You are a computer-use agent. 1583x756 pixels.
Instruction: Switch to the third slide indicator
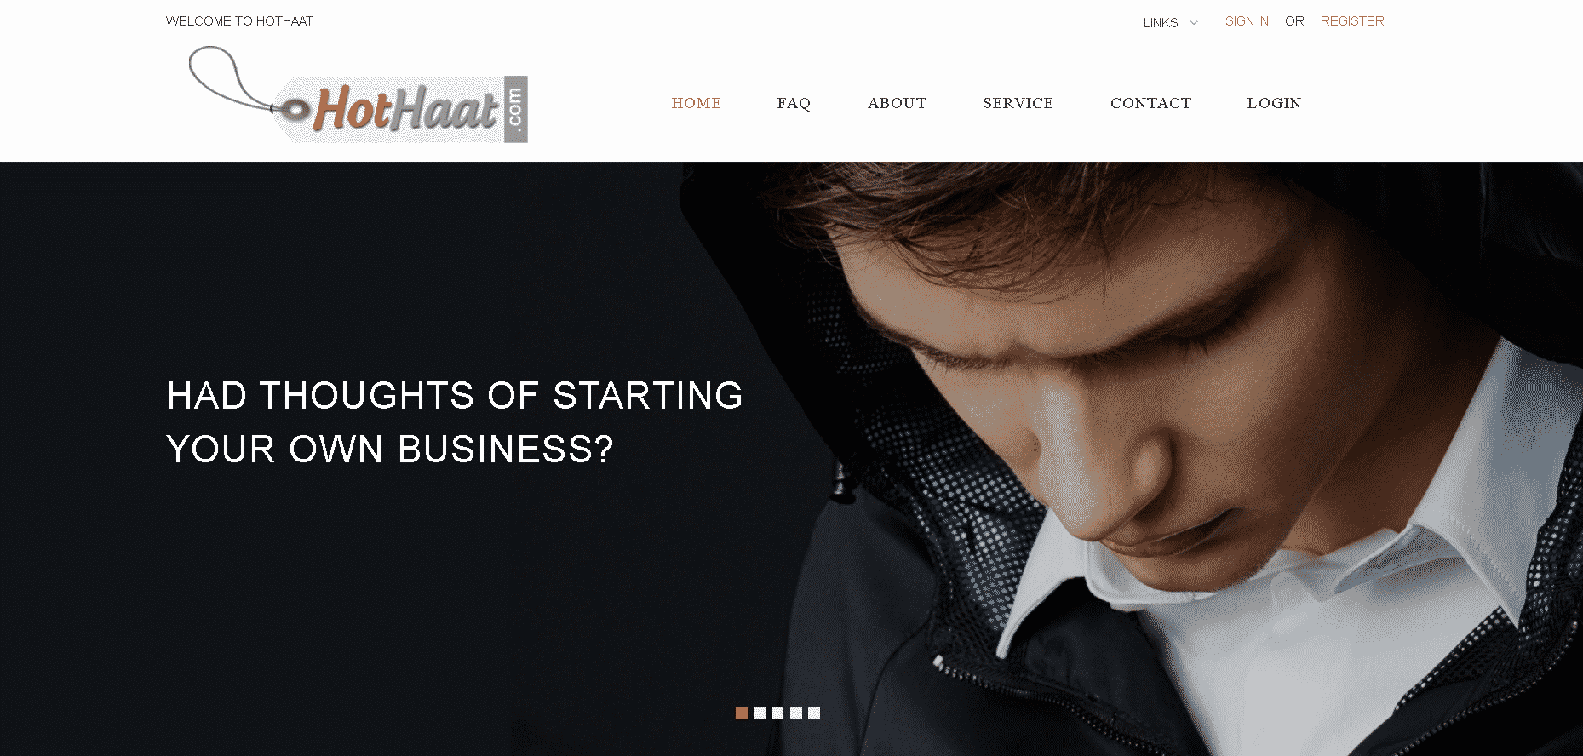pos(777,713)
